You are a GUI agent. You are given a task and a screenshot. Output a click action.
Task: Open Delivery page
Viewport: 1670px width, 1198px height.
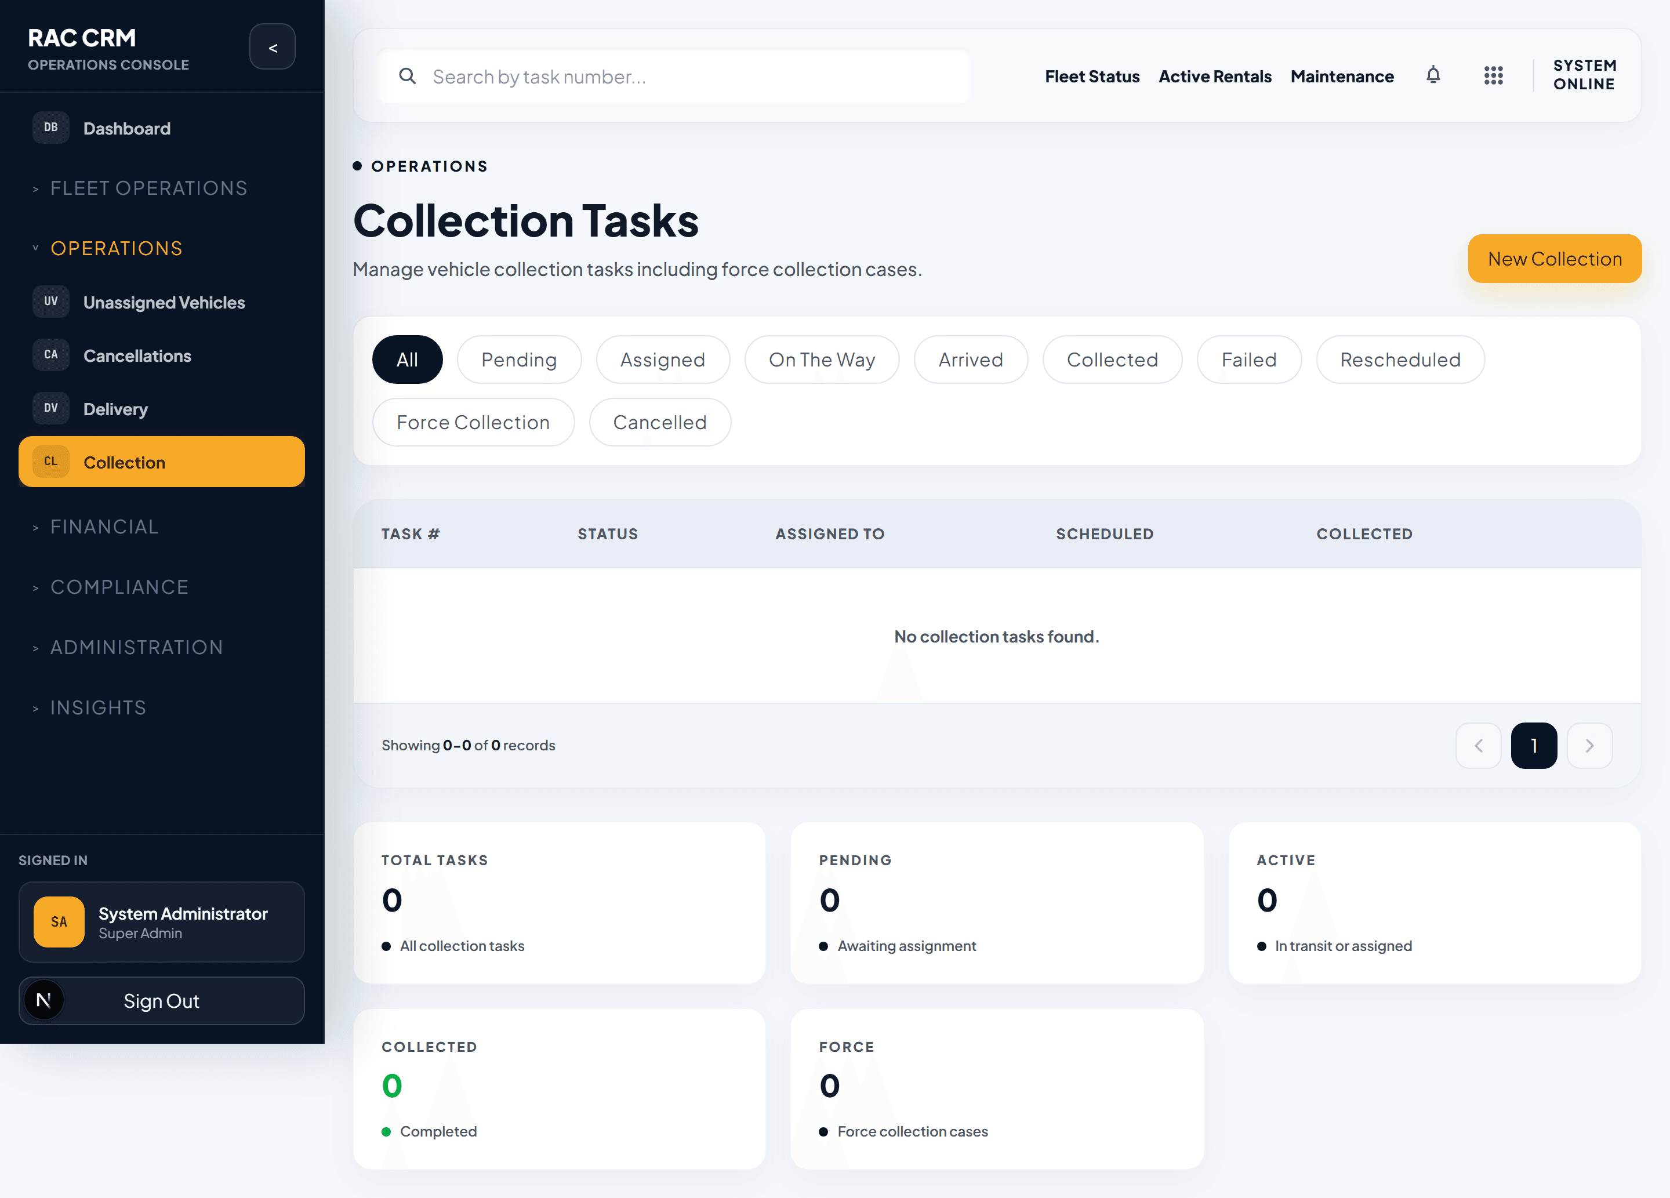tap(161, 408)
